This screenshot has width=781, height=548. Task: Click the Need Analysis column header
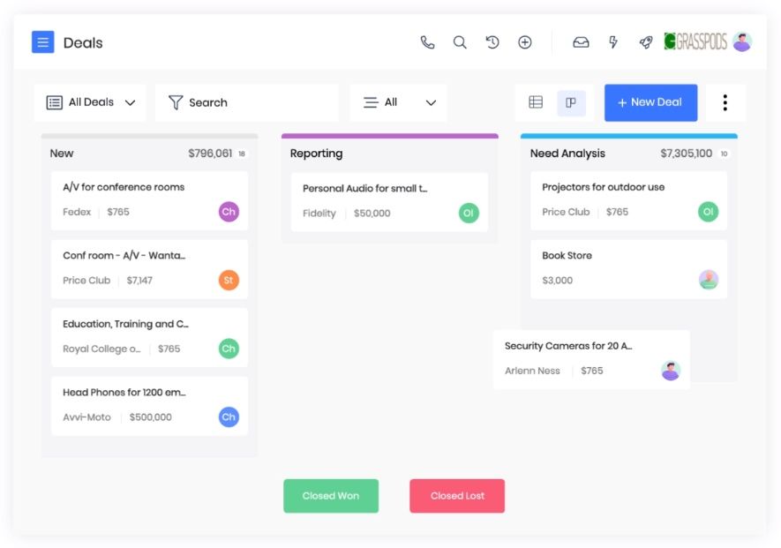click(x=567, y=154)
